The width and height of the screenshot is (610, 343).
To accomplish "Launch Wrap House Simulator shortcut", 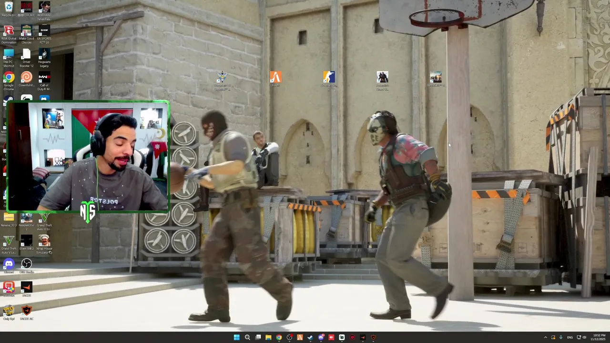I will (x=44, y=245).
